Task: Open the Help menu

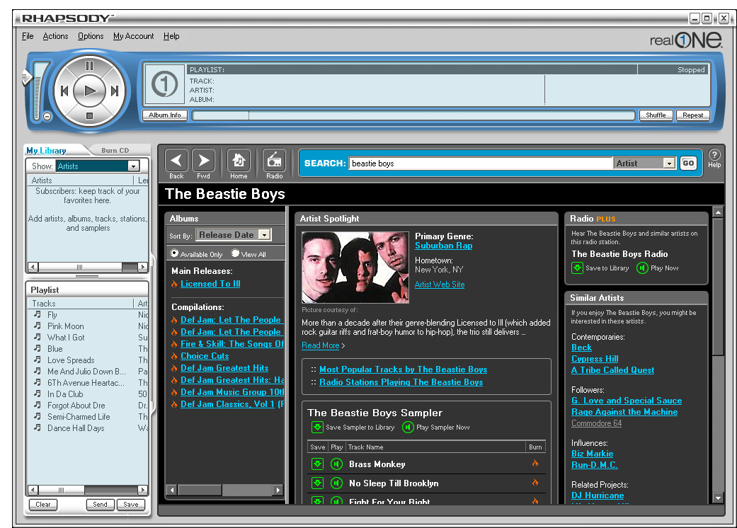Action: 171,36
